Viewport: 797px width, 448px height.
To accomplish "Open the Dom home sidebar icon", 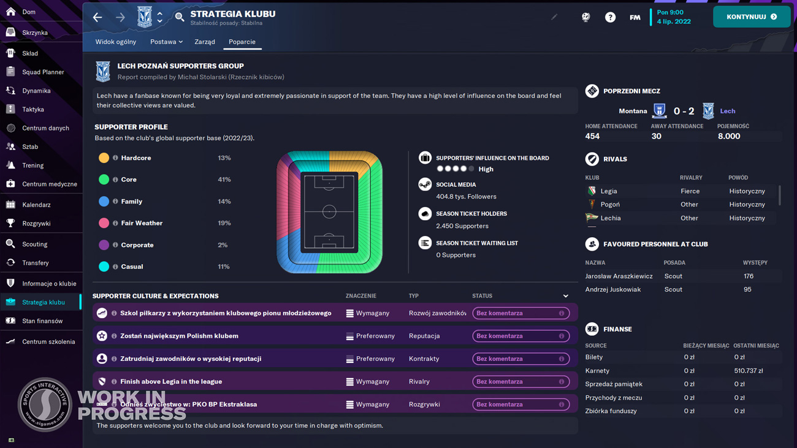I will tap(11, 12).
